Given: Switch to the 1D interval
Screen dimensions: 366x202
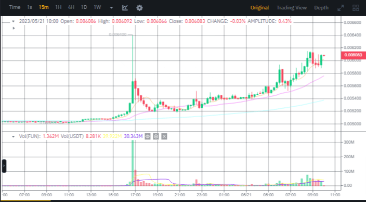Looking at the screenshot, I should (x=84, y=7).
